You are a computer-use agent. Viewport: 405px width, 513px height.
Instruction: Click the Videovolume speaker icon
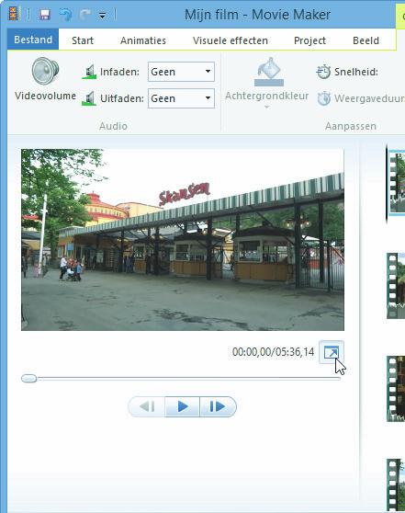coord(45,72)
